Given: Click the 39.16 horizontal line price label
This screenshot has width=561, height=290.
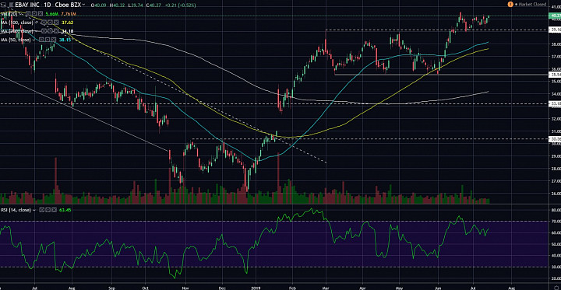Looking at the screenshot, I should tap(555, 30).
